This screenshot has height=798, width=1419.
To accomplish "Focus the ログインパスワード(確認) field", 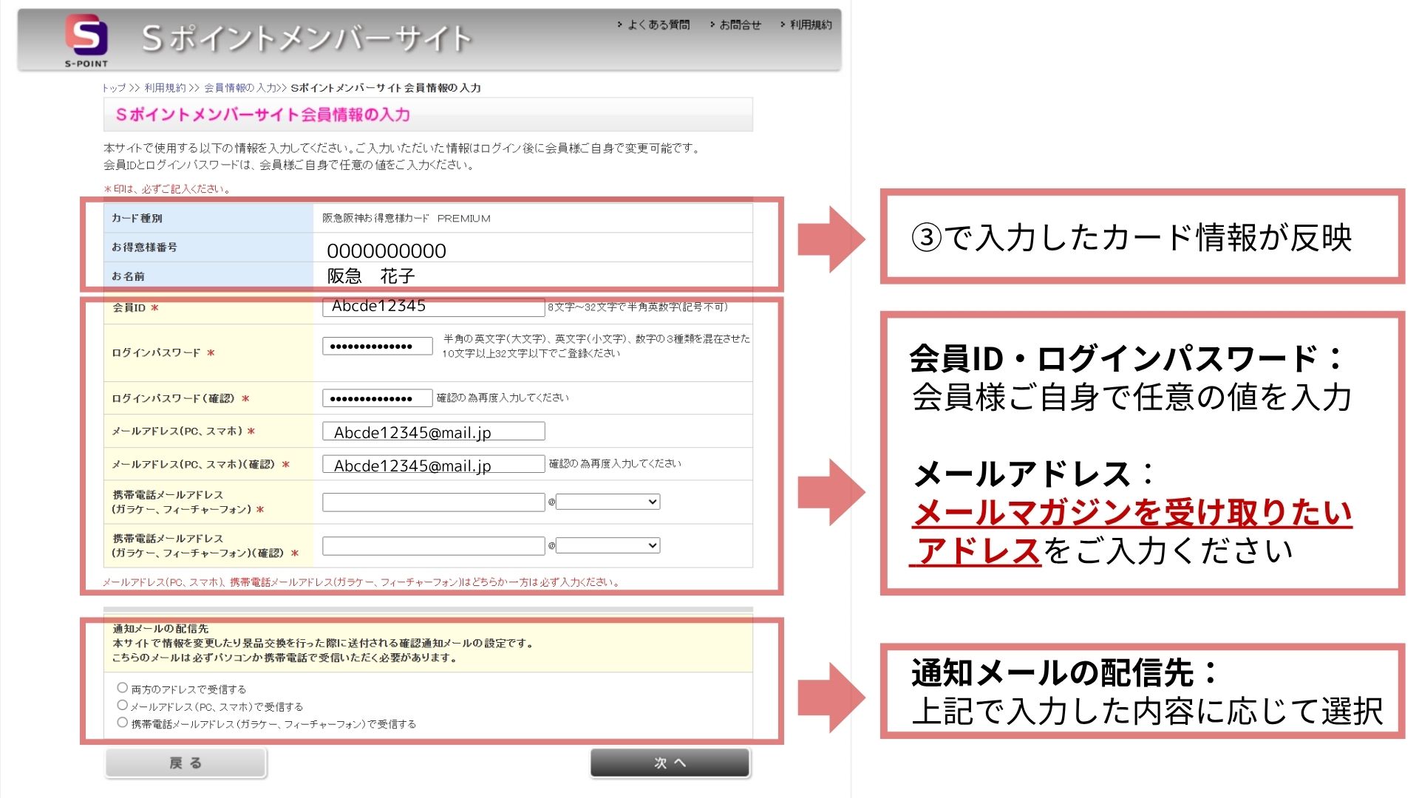I will (x=377, y=399).
